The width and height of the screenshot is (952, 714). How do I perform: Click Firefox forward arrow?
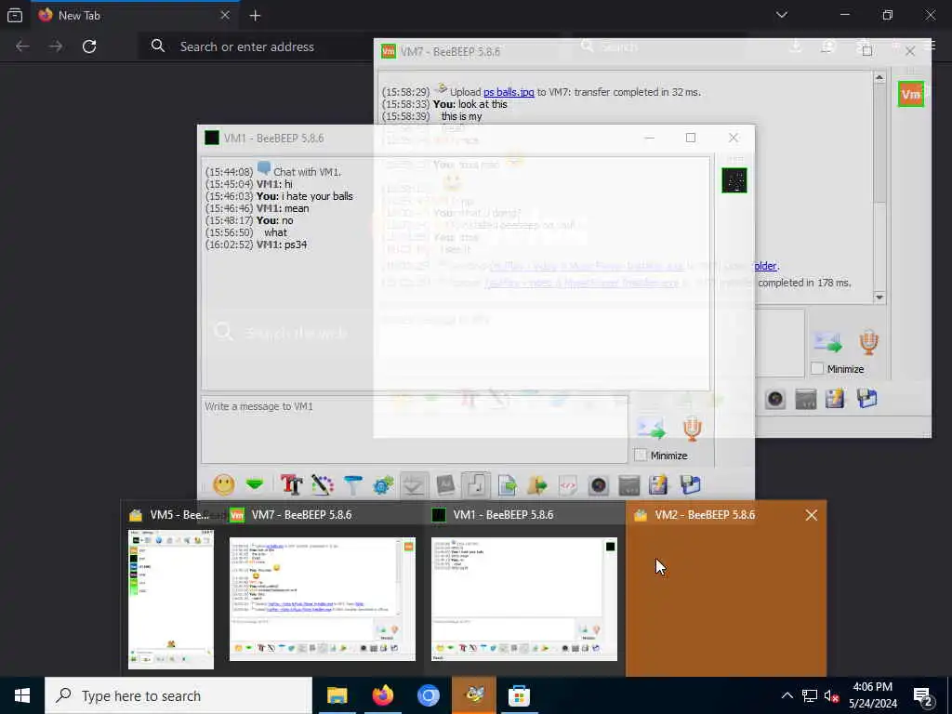(x=56, y=46)
